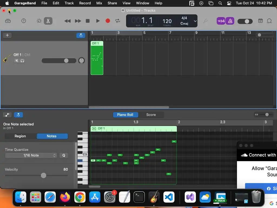The width and height of the screenshot is (277, 208).
Task: Open the File menu
Action: (x=44, y=3)
